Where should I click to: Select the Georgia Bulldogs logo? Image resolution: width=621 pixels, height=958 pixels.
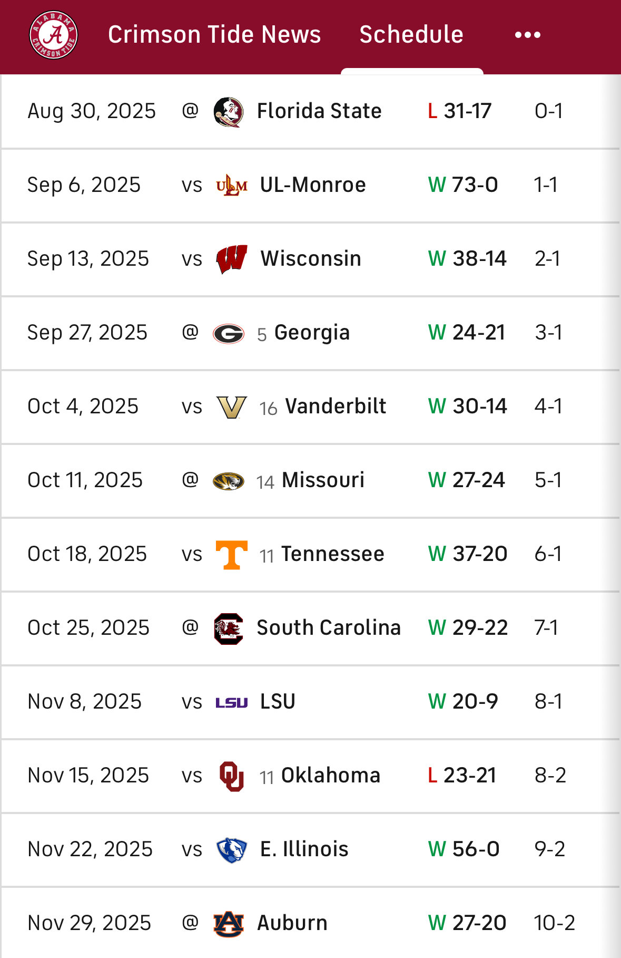(x=229, y=333)
